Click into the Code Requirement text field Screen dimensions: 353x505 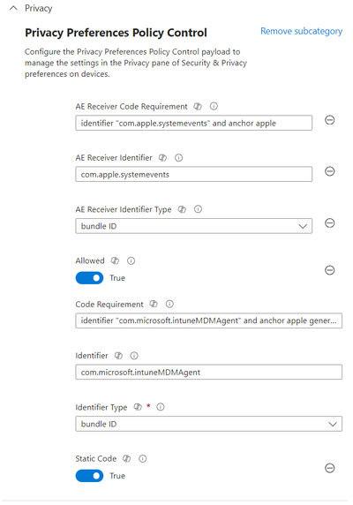coord(209,320)
